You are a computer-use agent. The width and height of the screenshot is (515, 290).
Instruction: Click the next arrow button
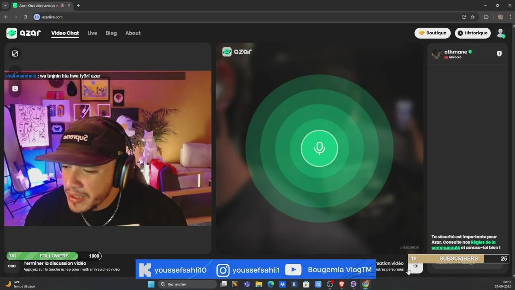tap(416, 266)
